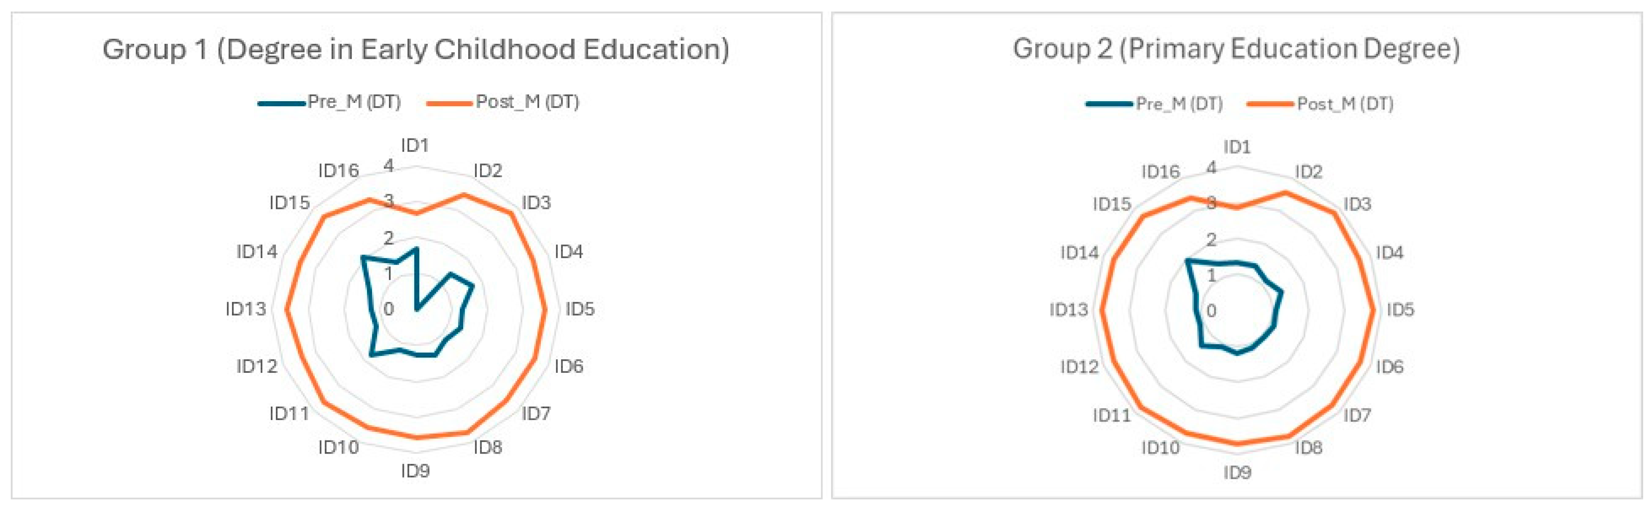The width and height of the screenshot is (1652, 509).
Task: Click the ID13 axis label in Group 1
Action: (x=245, y=309)
